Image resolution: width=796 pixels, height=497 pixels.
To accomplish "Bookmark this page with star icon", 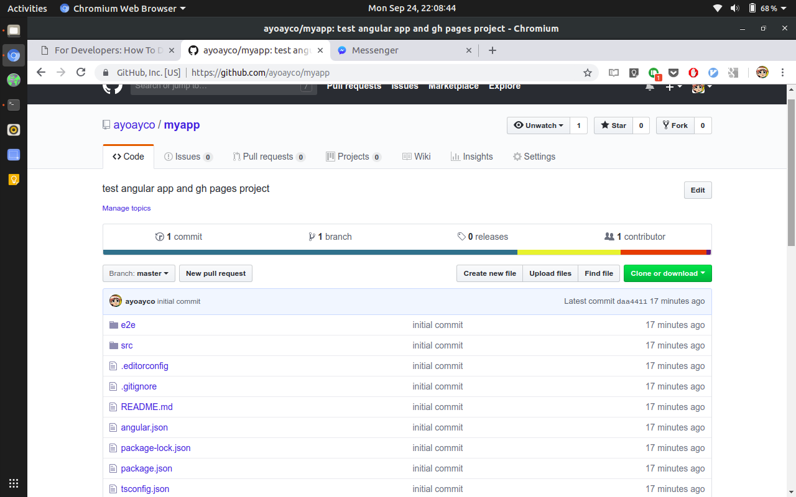I will (588, 73).
